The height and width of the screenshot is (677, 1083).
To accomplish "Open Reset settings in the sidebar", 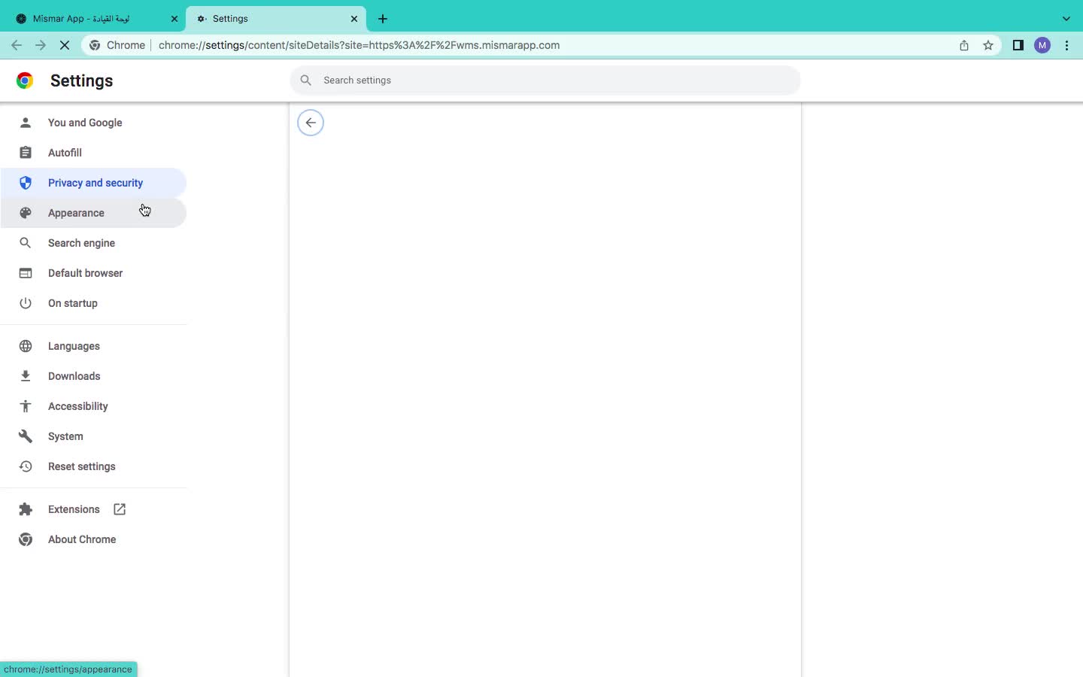I will [x=81, y=466].
